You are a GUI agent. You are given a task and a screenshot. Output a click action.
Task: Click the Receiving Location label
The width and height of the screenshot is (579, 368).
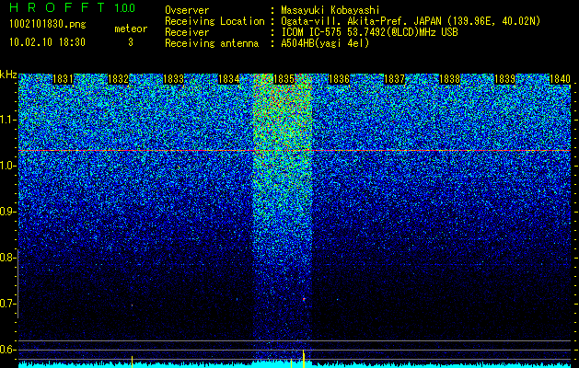pos(214,21)
